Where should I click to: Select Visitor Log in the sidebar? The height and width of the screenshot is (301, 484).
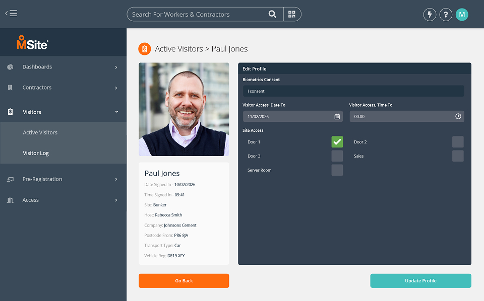click(36, 154)
